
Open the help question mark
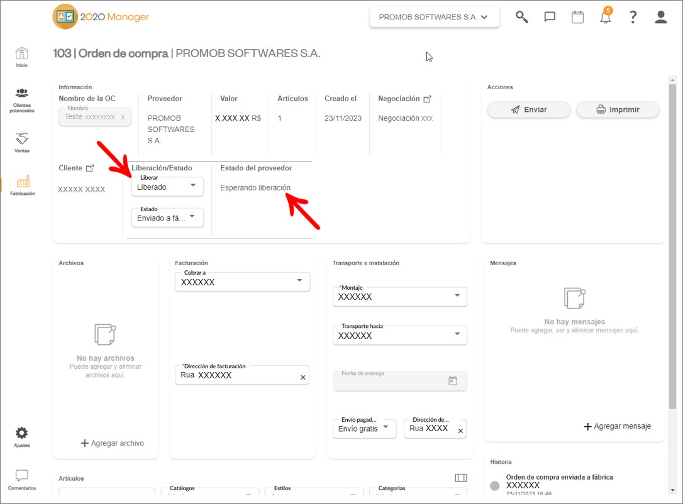pos(633,17)
